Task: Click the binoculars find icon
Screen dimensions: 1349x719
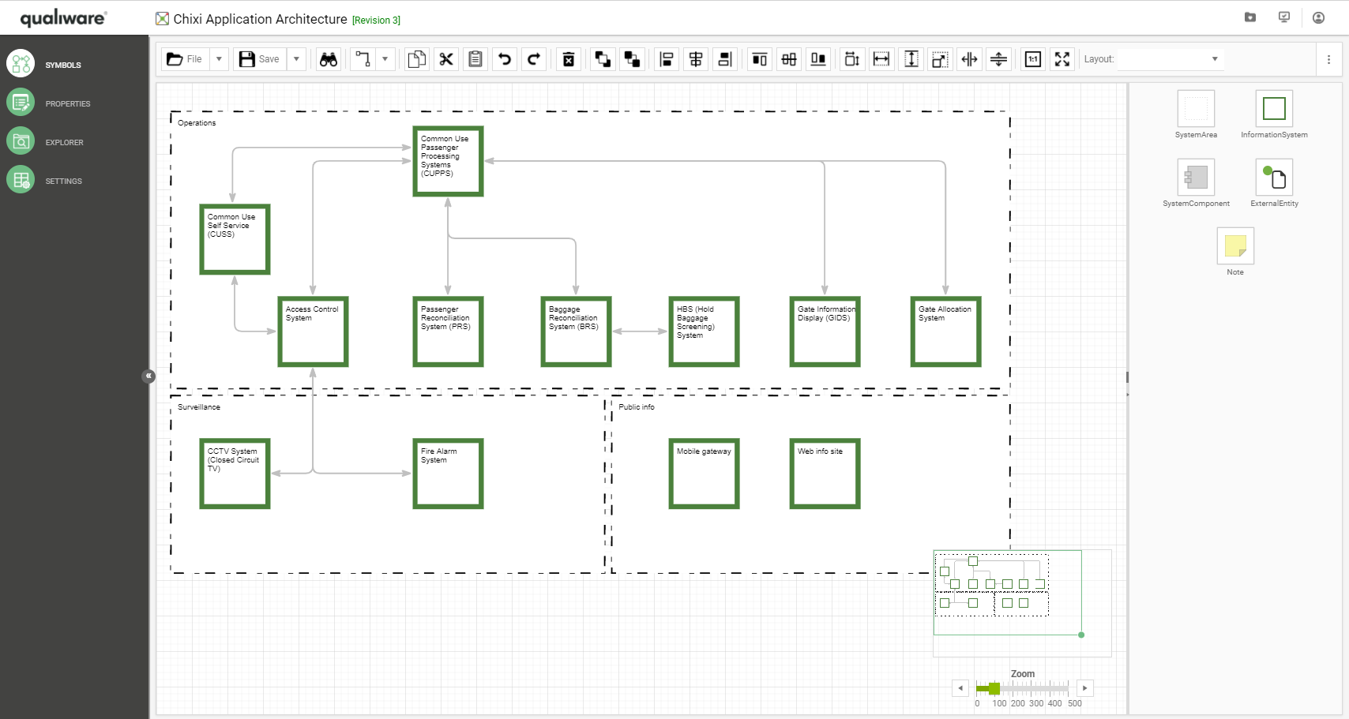Action: tap(329, 59)
